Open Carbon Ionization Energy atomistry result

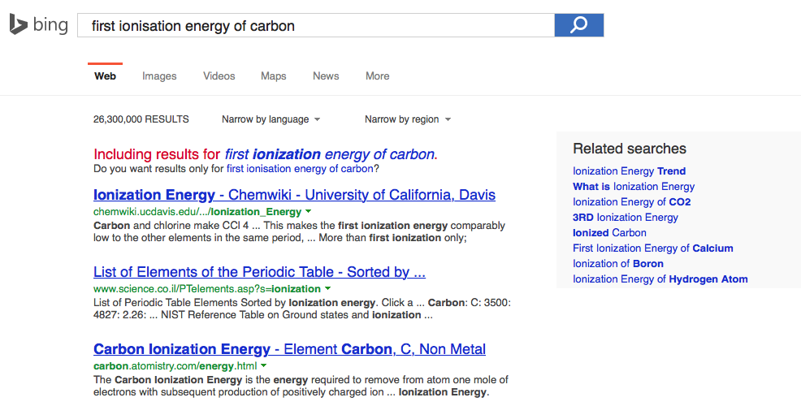point(290,349)
